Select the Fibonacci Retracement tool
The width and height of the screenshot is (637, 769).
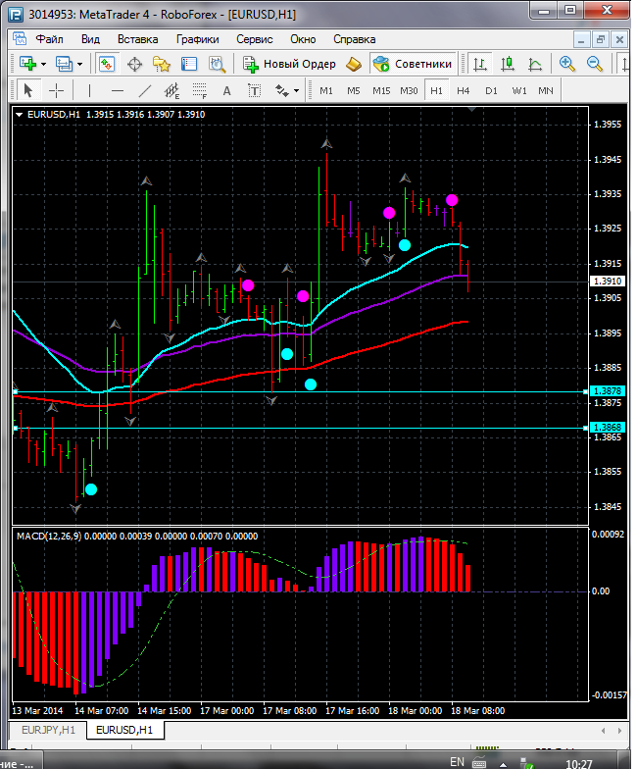pyautogui.click(x=200, y=90)
